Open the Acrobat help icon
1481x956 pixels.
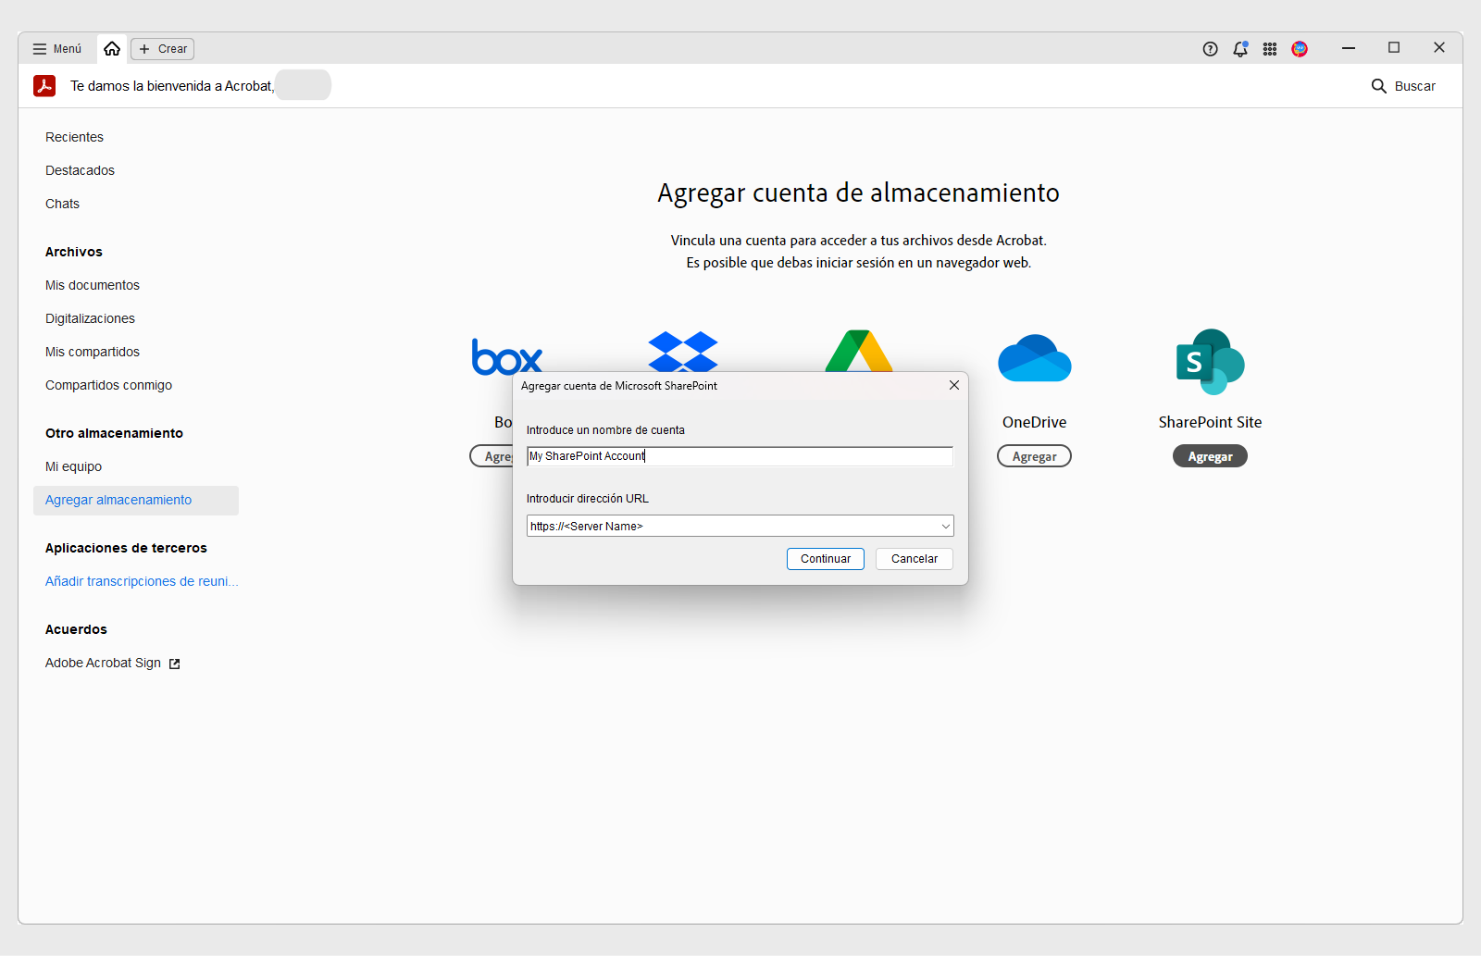click(x=1211, y=48)
